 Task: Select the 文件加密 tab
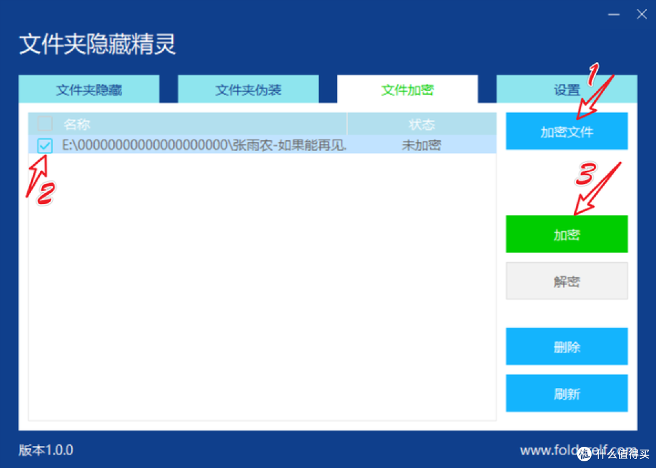coord(407,89)
